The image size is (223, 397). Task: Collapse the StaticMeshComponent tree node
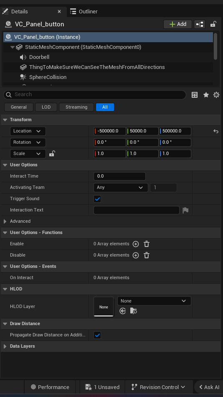(13, 47)
